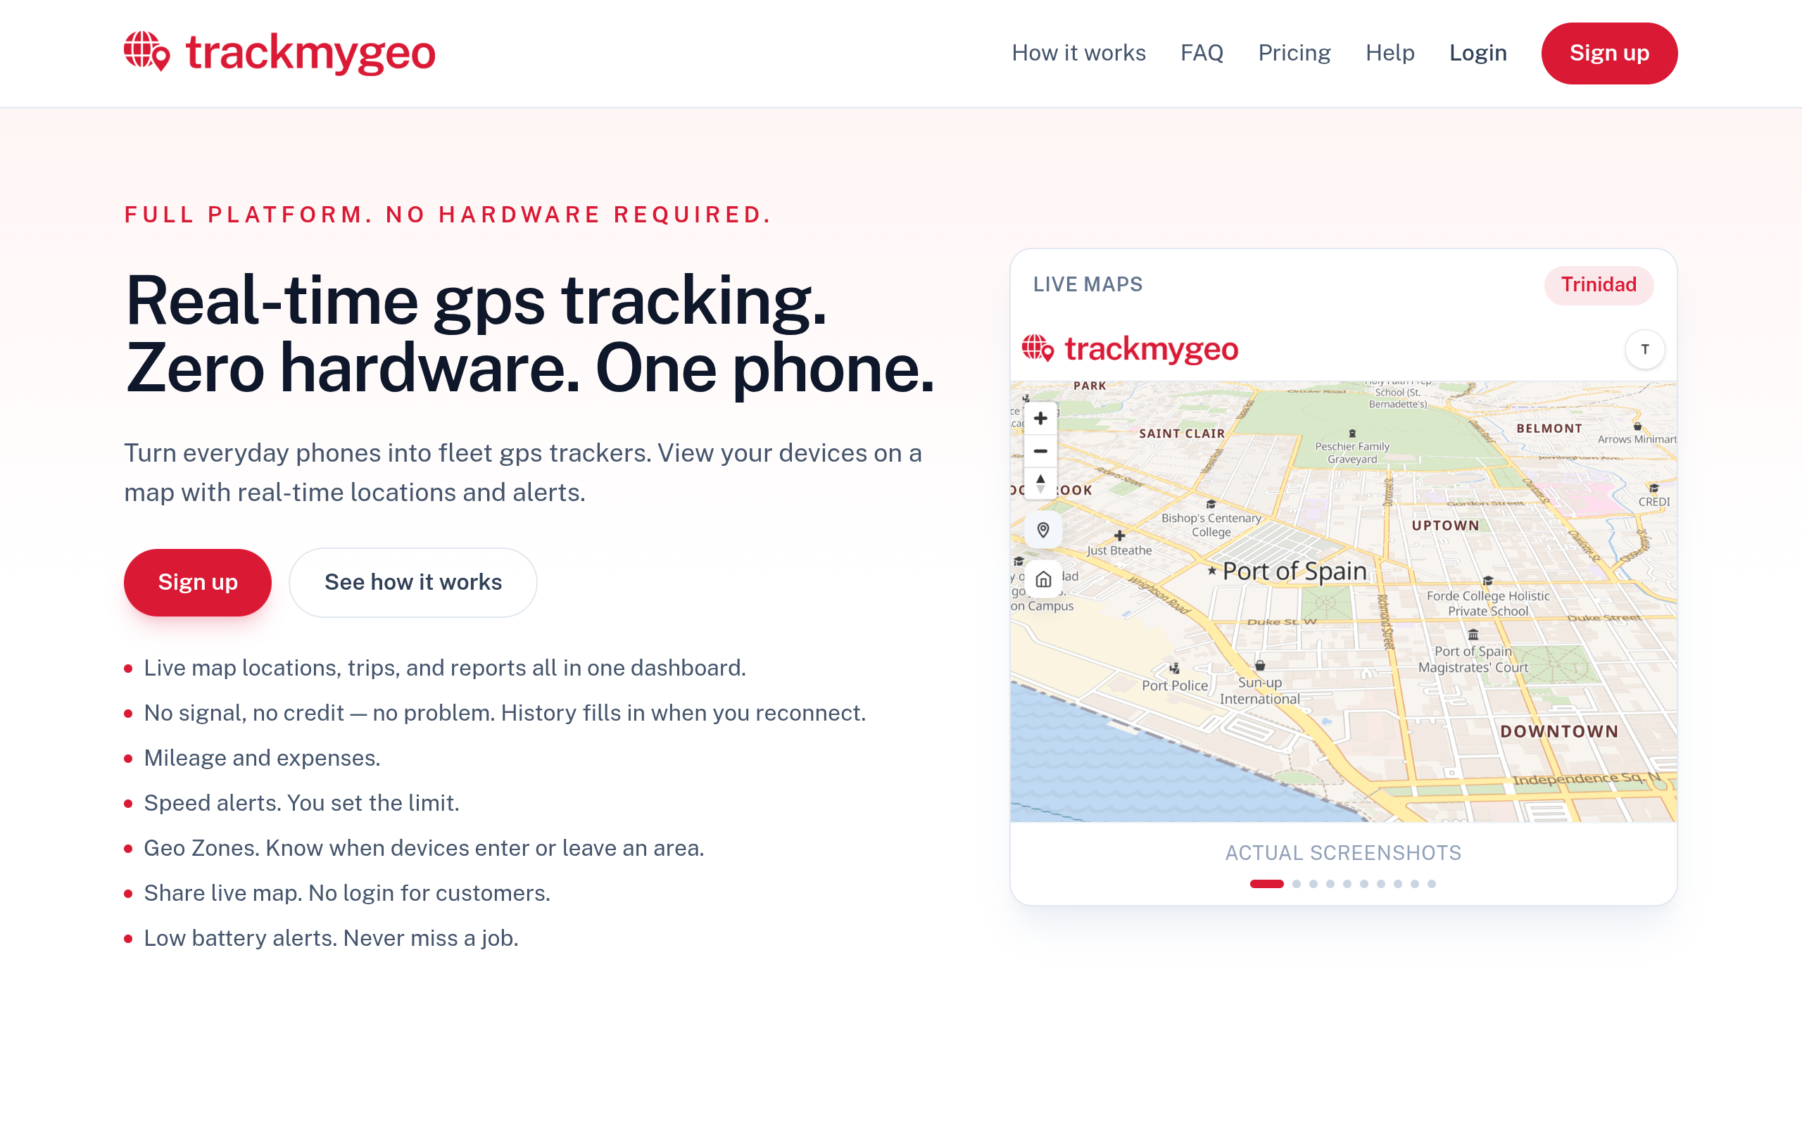Click Sun-up International label on map
This screenshot has width=1802, height=1126.
1259,690
